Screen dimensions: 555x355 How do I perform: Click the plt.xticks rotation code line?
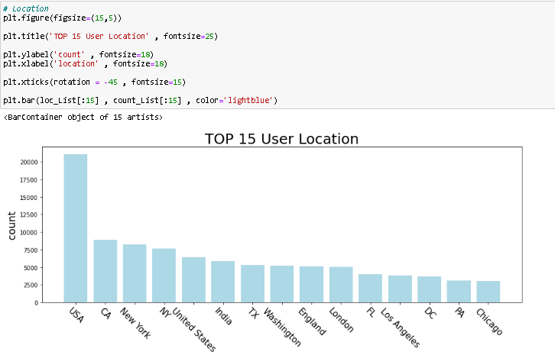(95, 82)
